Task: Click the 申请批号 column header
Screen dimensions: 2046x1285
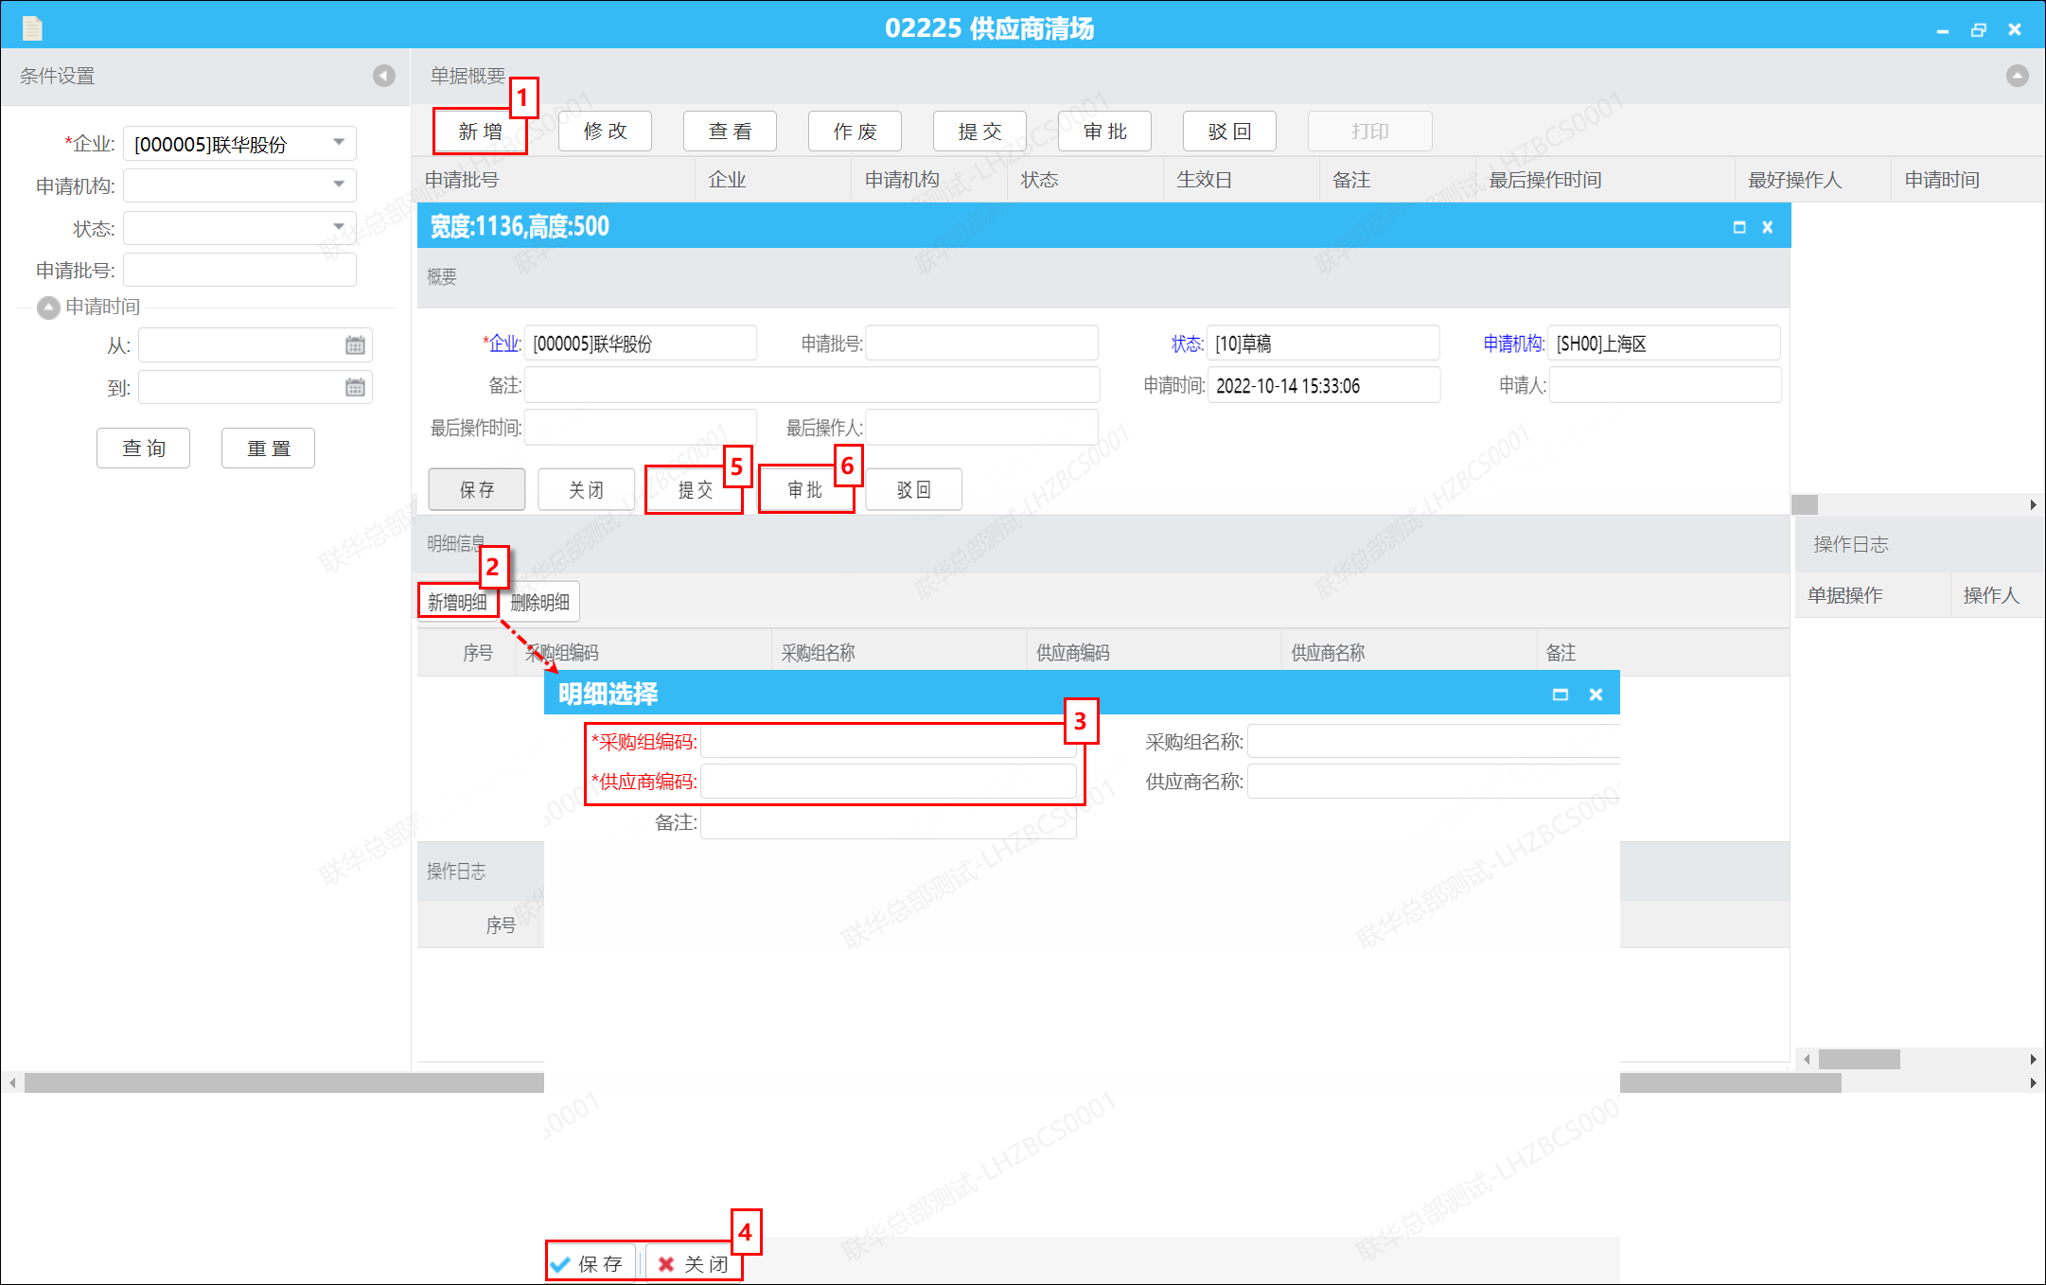Action: coord(555,180)
